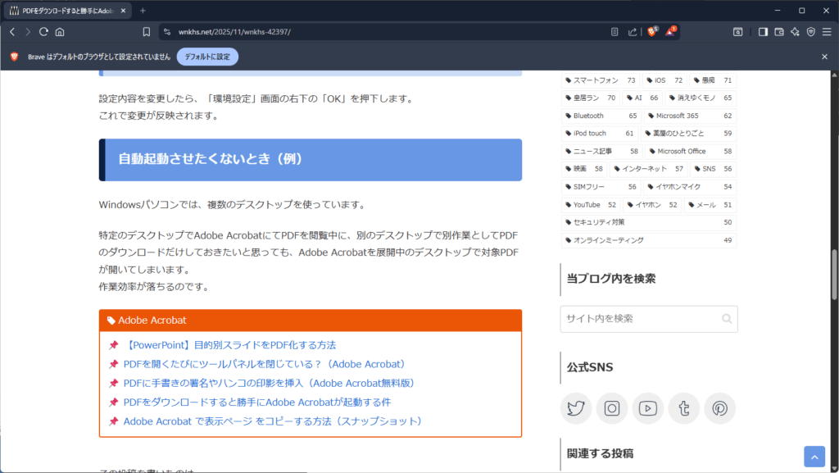Open the Brave Wallet icon
Image resolution: width=839 pixels, height=473 pixels.
pos(779,32)
